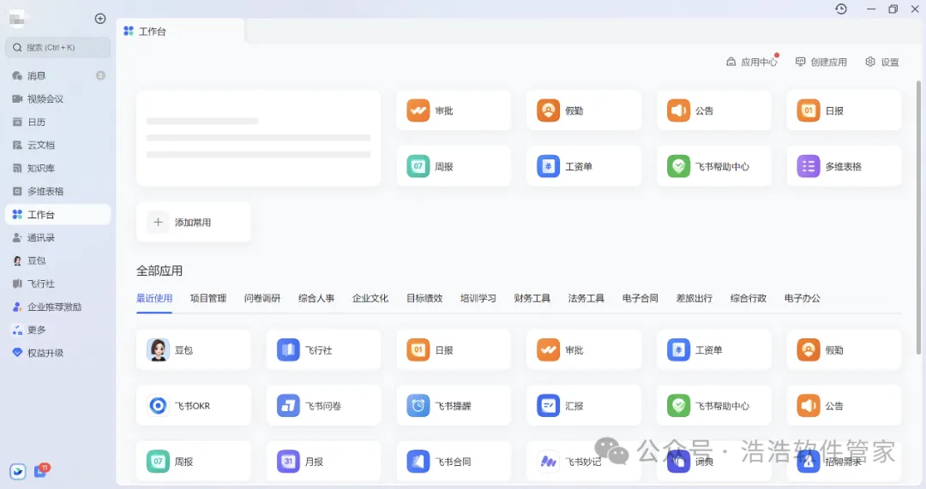The width and height of the screenshot is (926, 489).
Task: Select the 工作台 window tab at top
Action: click(181, 32)
